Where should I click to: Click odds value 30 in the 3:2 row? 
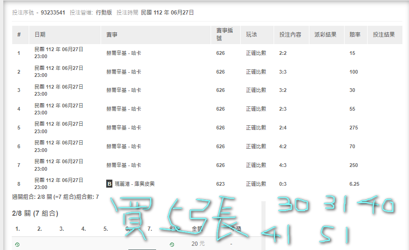pyautogui.click(x=352, y=90)
